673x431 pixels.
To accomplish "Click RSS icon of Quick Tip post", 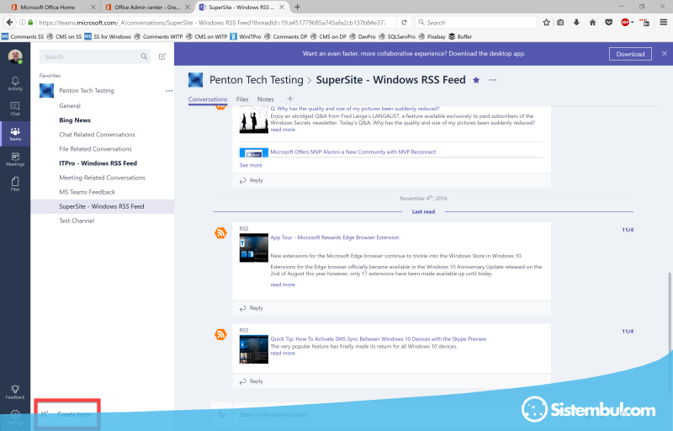I will tap(220, 334).
